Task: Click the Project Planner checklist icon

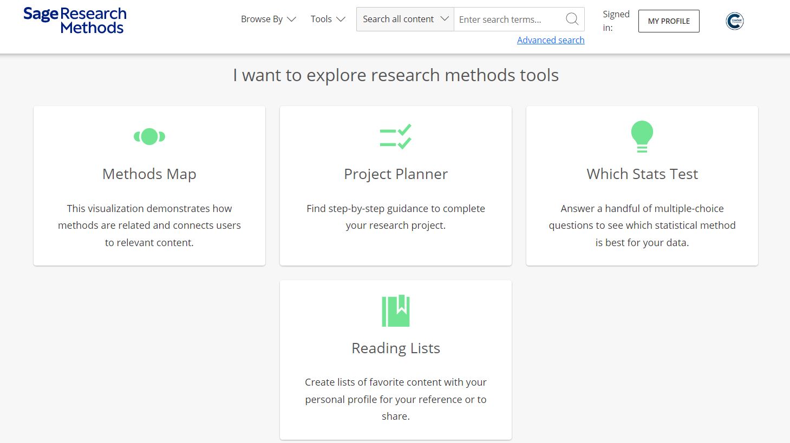Action: pyautogui.click(x=395, y=136)
